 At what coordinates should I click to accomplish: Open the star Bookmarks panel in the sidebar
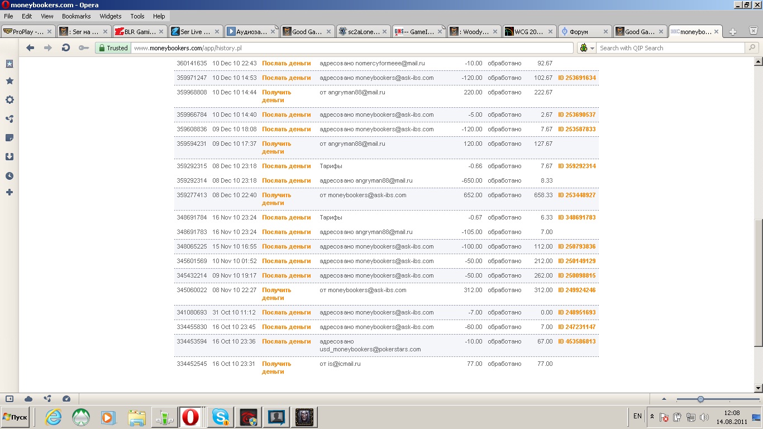click(x=9, y=81)
